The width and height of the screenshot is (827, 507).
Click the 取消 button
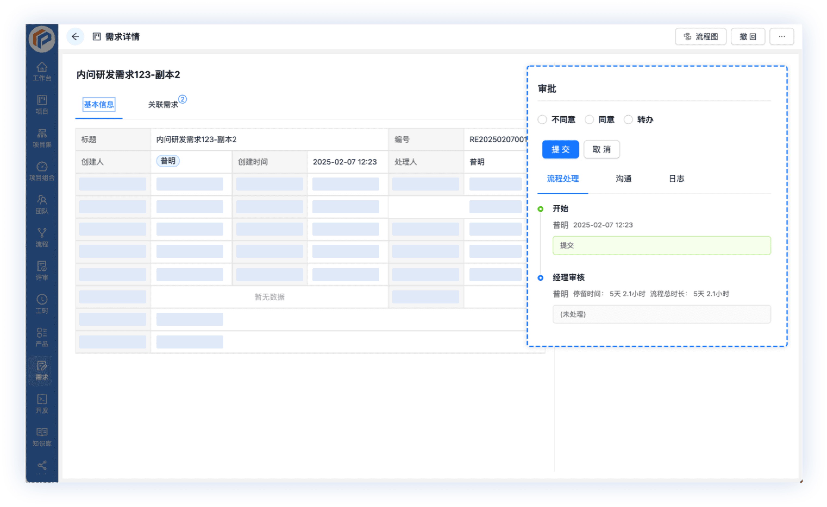602,150
